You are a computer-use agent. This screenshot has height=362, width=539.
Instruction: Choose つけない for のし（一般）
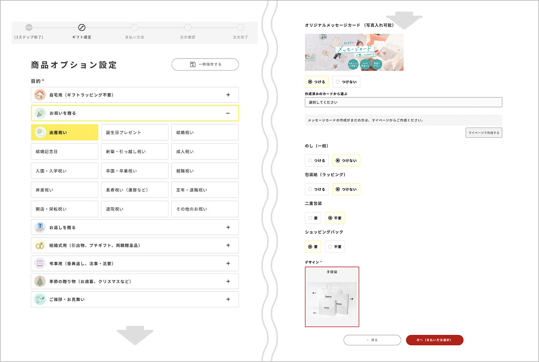[x=346, y=161]
